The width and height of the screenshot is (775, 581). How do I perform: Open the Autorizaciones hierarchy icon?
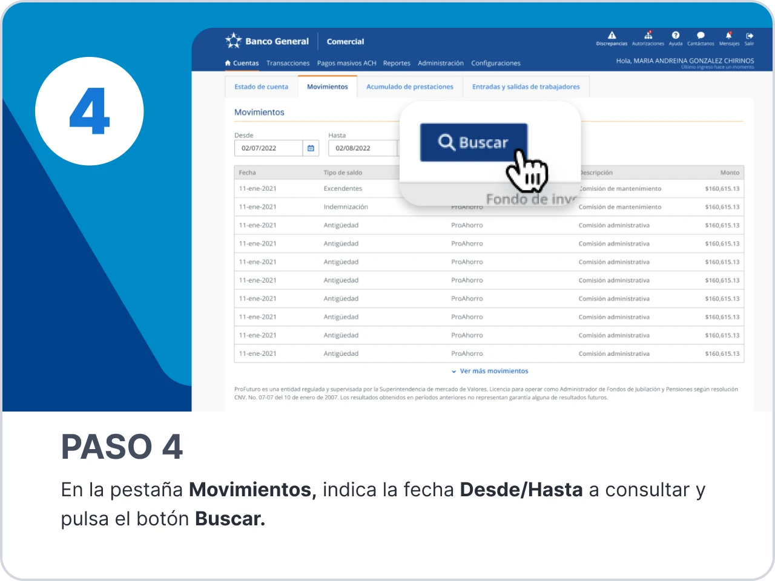(x=648, y=36)
